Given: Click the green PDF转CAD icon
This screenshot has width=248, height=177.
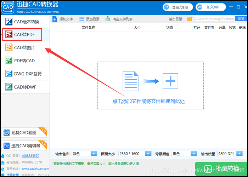Looking at the screenshot, I should pyautogui.click(x=9, y=61).
